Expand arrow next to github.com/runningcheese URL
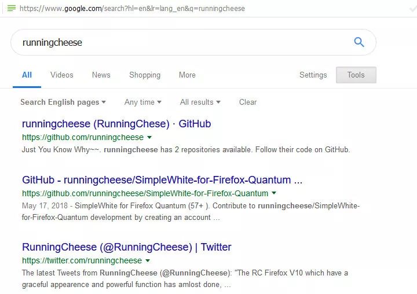 [149, 137]
